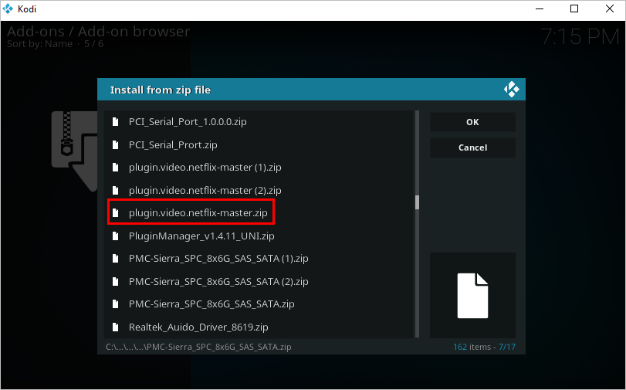Select Realtek_Auido_Driver_8619.zip
This screenshot has width=626, height=390.
coord(259,327)
